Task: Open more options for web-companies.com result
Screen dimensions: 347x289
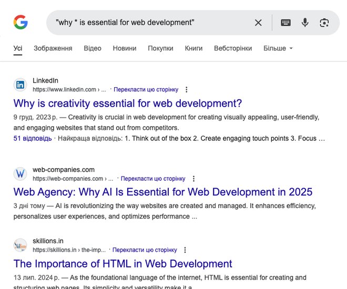Action: tap(193, 179)
